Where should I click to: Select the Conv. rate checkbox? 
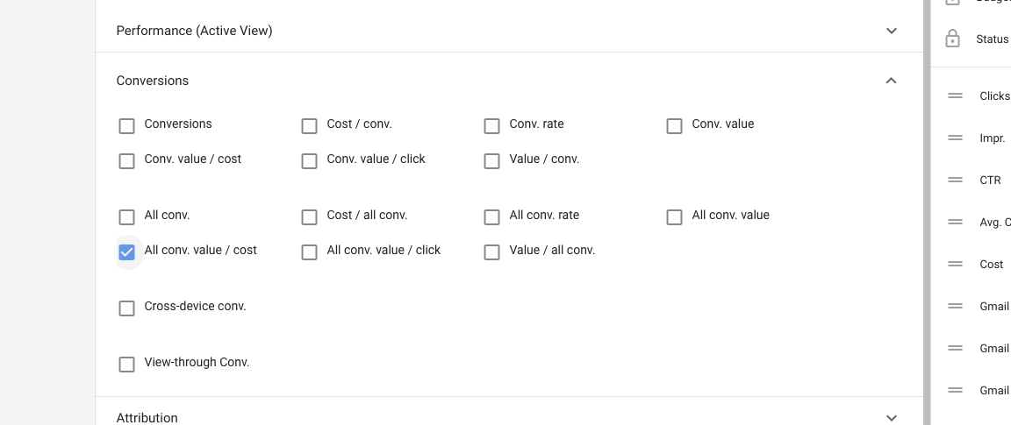[492, 125]
